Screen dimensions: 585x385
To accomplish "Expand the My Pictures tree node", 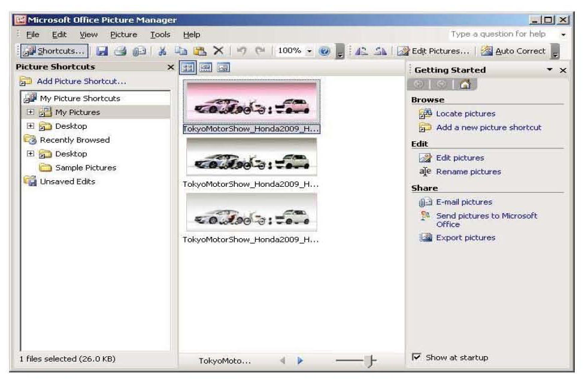I will point(30,112).
